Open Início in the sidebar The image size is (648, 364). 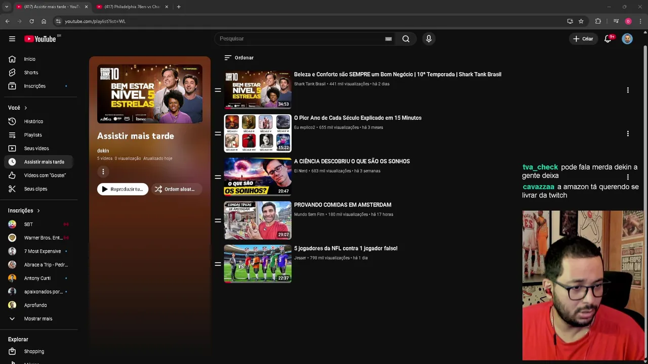39,59
